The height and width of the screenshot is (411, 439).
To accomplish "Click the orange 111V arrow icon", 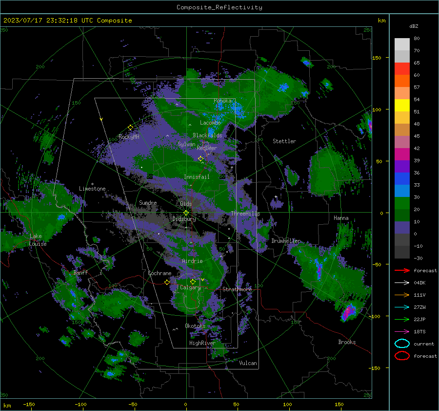I will 402,295.
